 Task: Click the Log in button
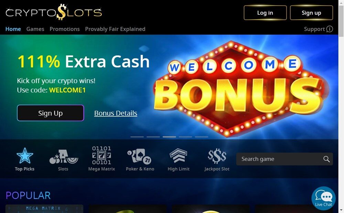(x=265, y=13)
